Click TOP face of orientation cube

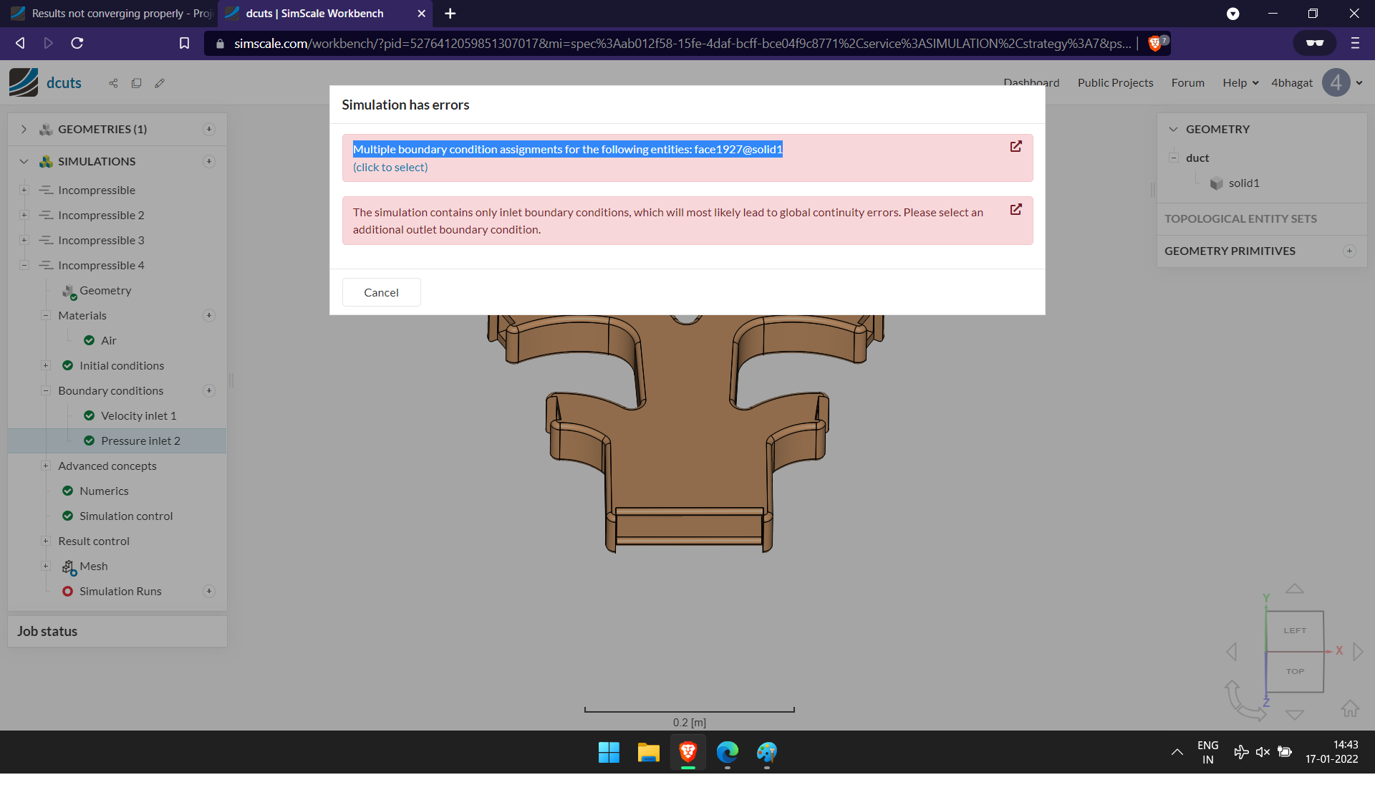coord(1295,672)
